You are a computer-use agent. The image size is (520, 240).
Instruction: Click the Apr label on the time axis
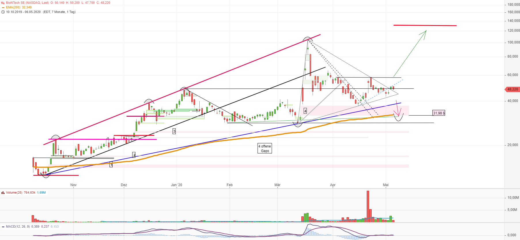[x=333, y=185]
